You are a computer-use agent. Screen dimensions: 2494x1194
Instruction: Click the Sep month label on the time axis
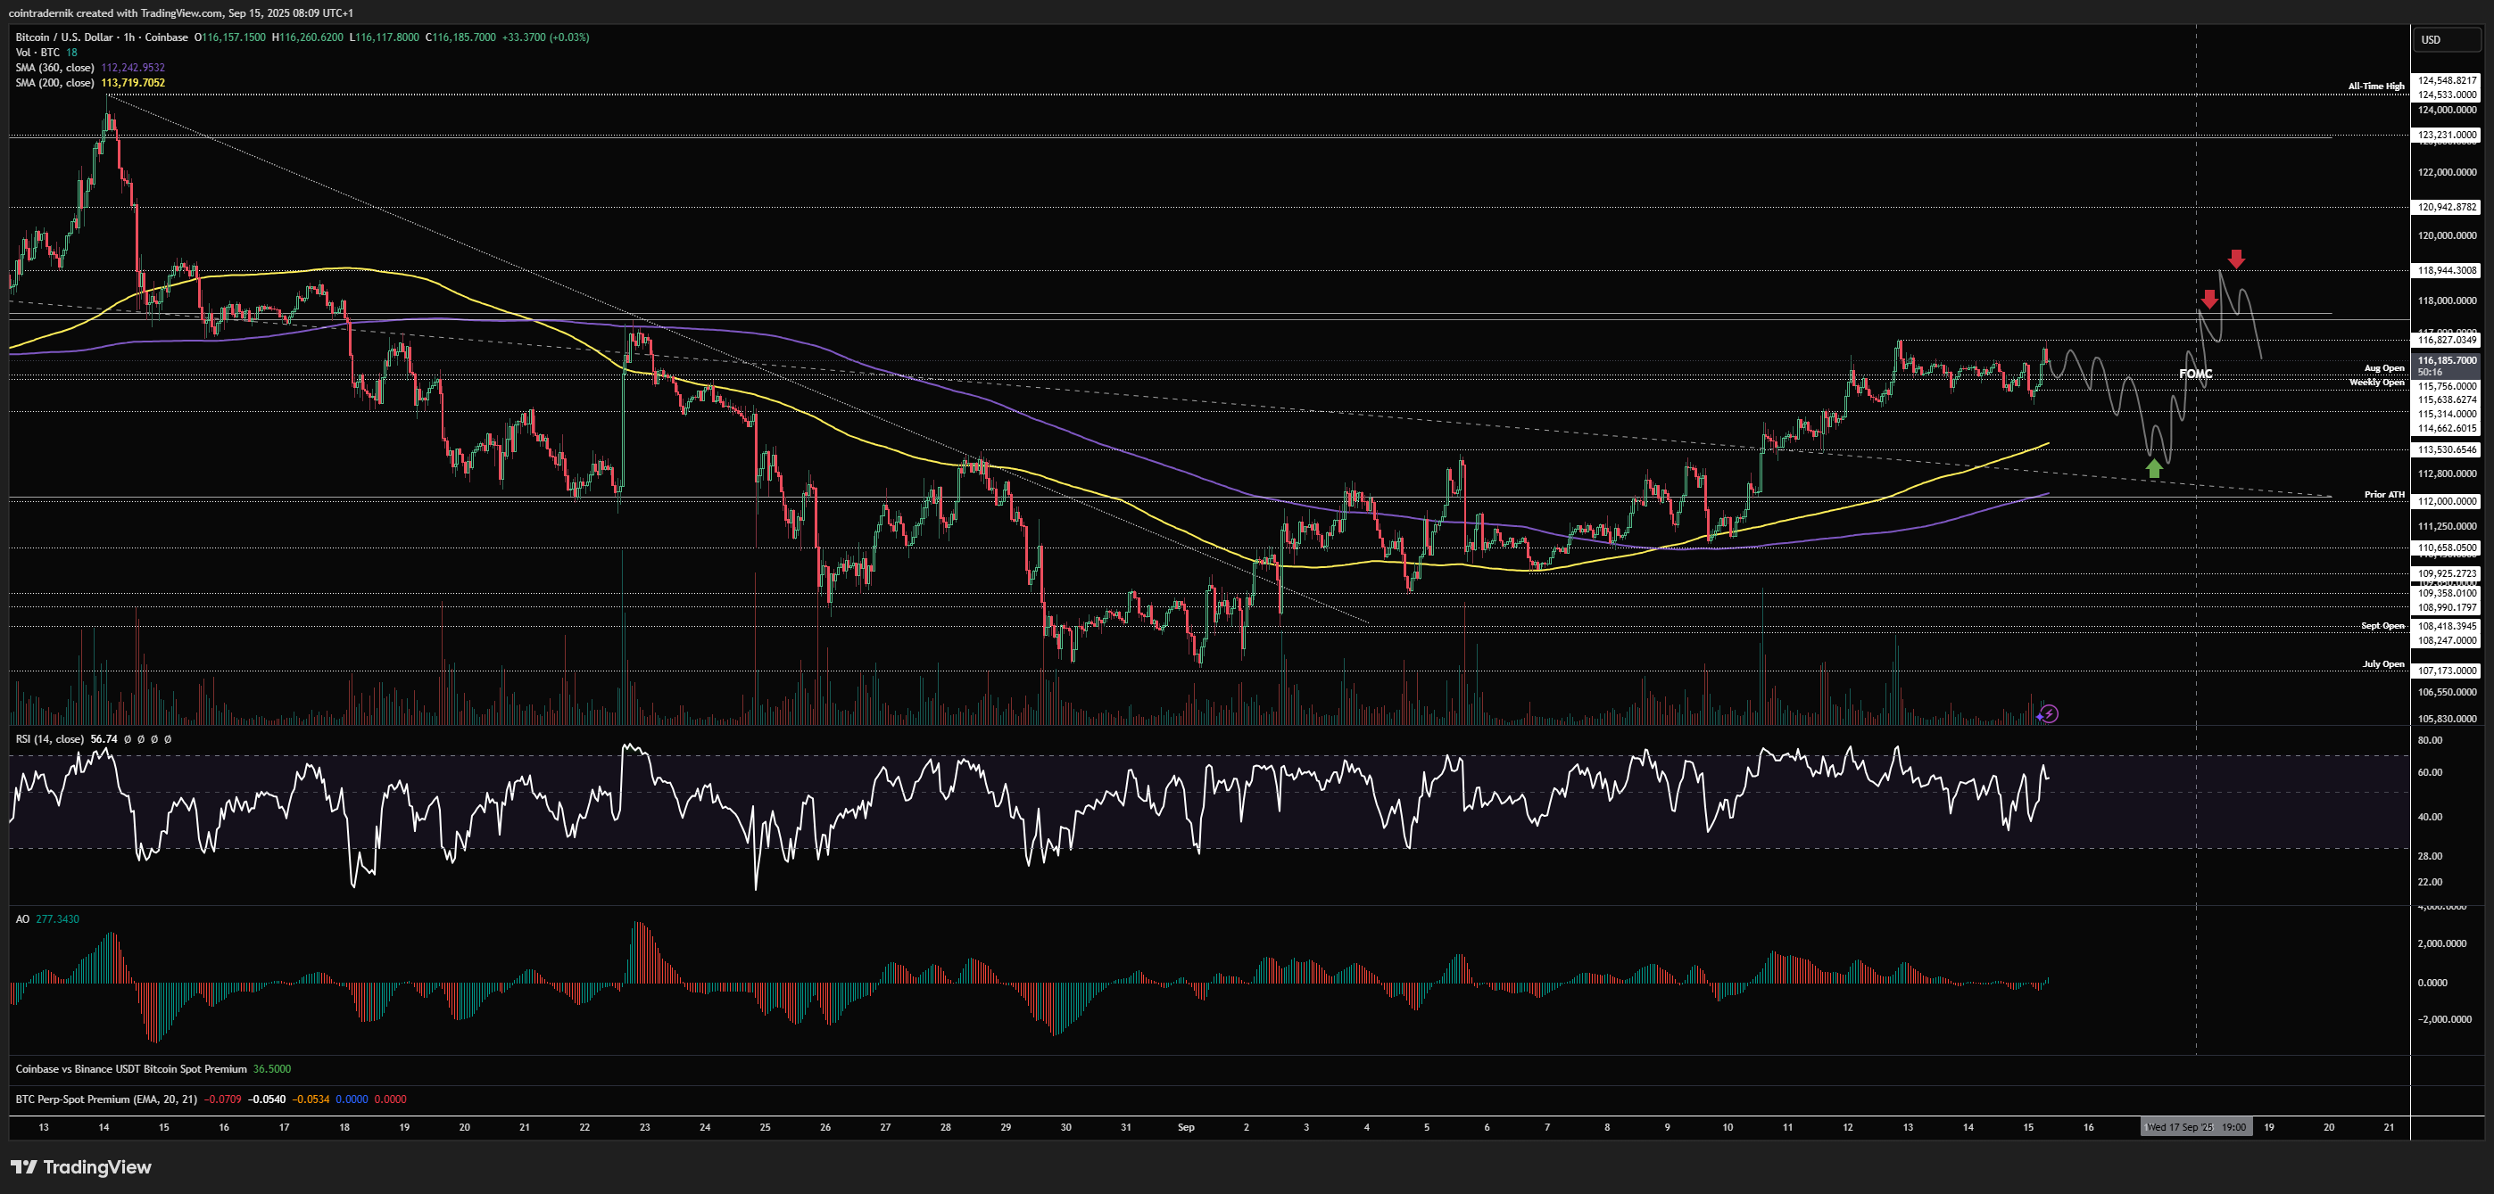[x=1185, y=1127]
